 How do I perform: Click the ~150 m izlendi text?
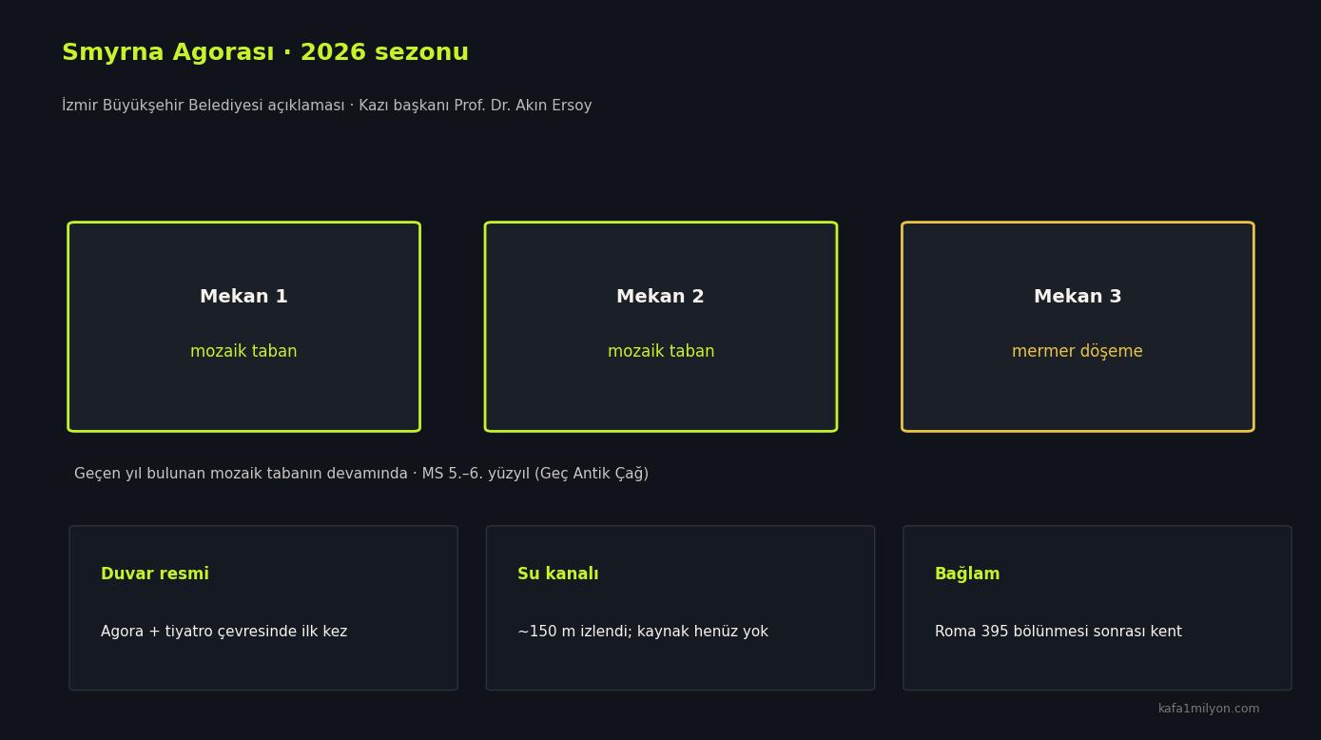click(x=643, y=632)
